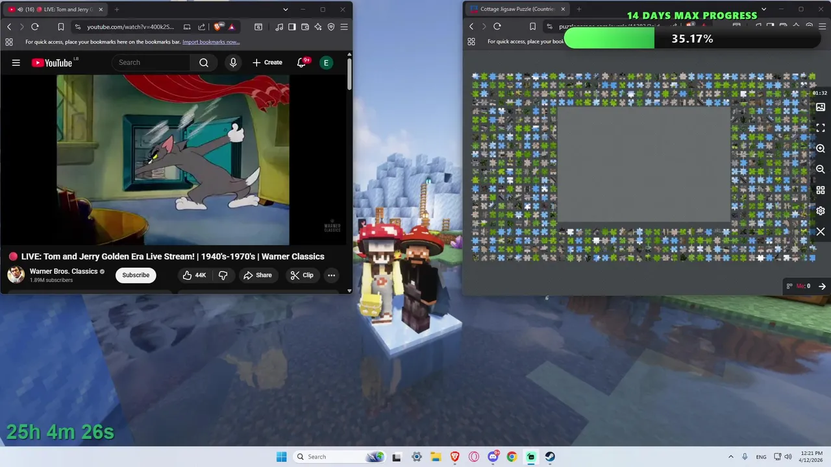Select the LIVE: Tom and Jerry tab
831x467 pixels.
[x=55, y=9]
